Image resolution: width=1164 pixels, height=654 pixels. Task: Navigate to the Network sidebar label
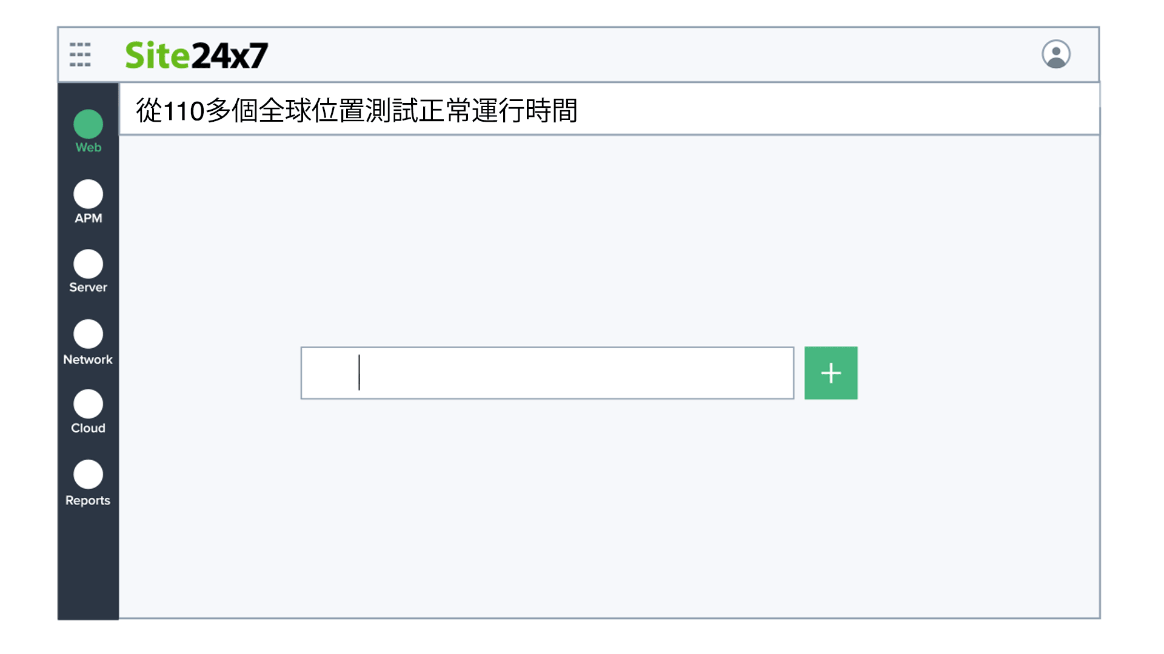[x=89, y=360]
